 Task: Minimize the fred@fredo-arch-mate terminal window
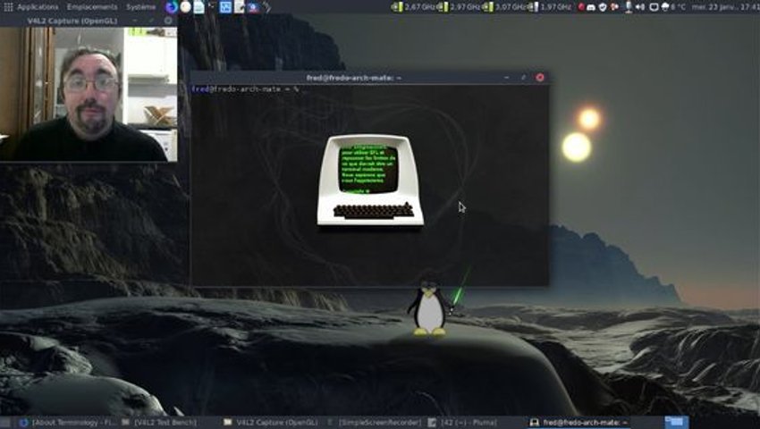(506, 77)
